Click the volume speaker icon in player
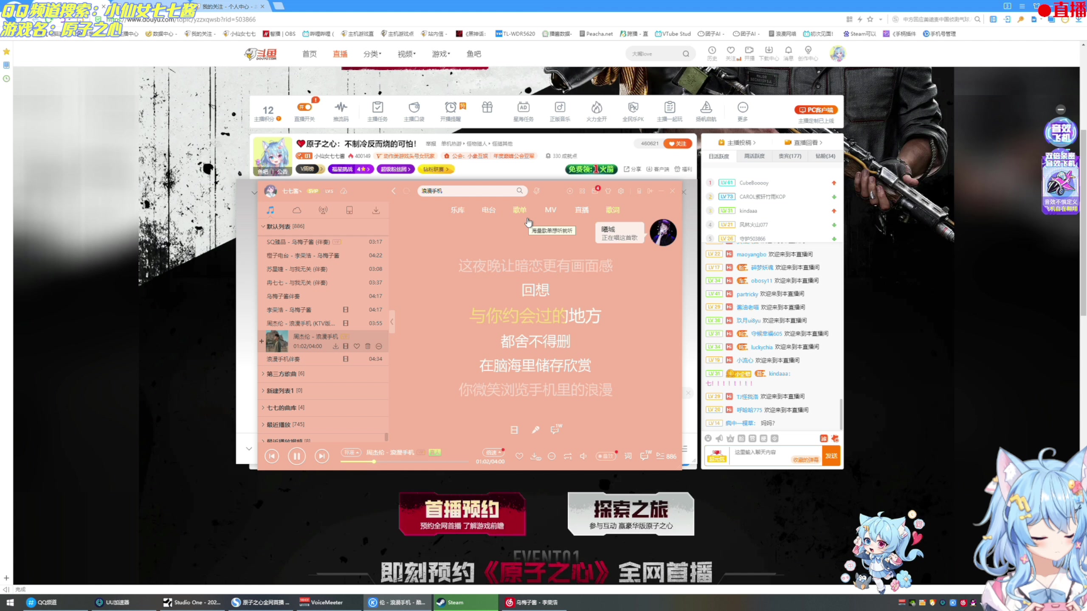This screenshot has height=611, width=1087. click(x=583, y=456)
